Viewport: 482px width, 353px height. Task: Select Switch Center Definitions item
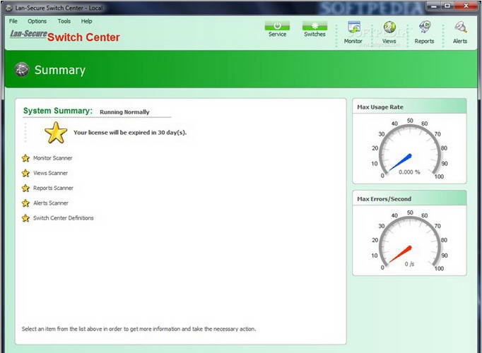click(x=63, y=218)
